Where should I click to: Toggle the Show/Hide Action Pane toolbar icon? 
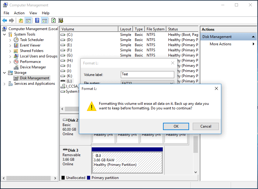pos(44,20)
